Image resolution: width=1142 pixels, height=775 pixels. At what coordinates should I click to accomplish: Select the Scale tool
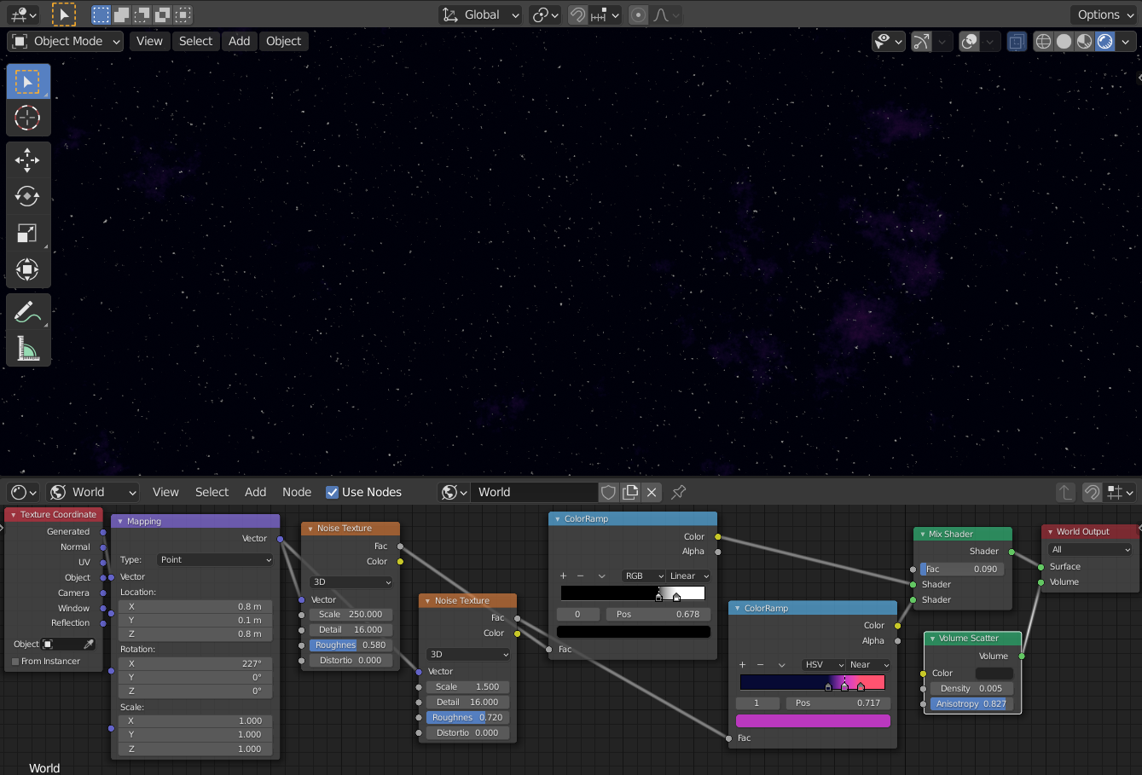pyautogui.click(x=27, y=233)
